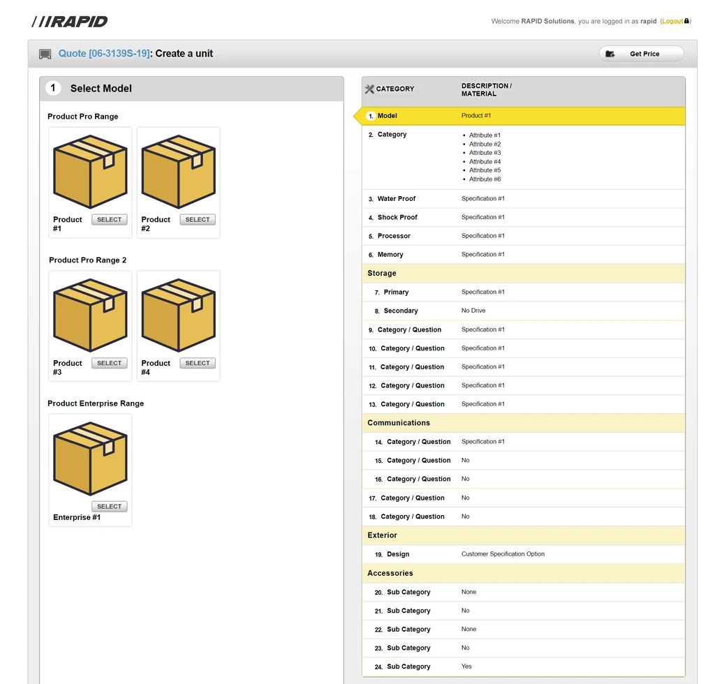715x684 pixels.
Task: Click the tools icon beside CATEGORY header
Action: [x=369, y=89]
